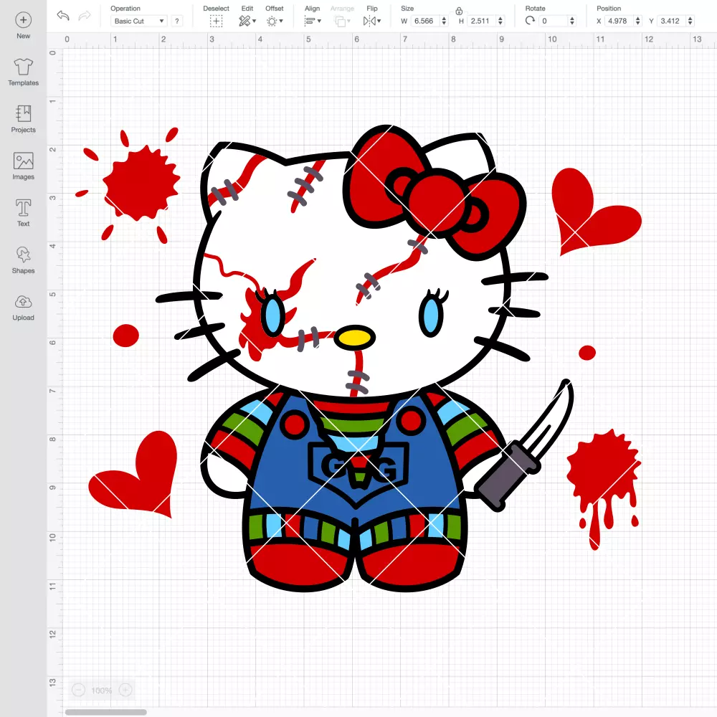Open the Flip options dropdown
Screen dimensions: 717x717
point(372,21)
